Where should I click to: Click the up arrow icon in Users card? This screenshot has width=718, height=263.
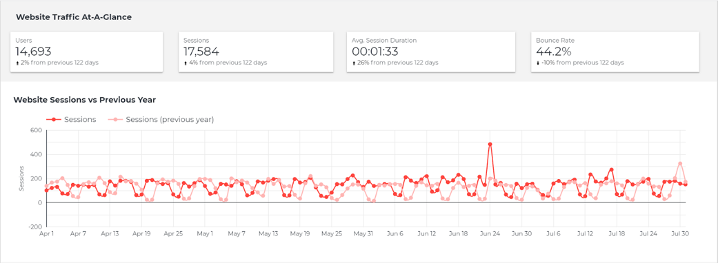click(x=17, y=63)
